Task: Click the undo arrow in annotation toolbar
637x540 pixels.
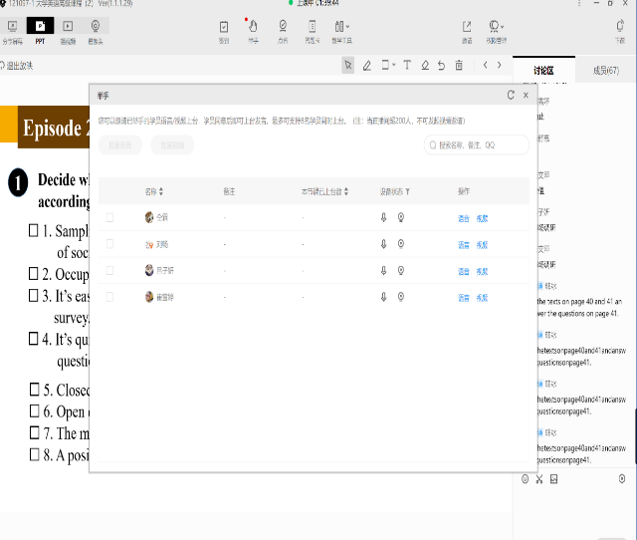Action: tap(441, 66)
